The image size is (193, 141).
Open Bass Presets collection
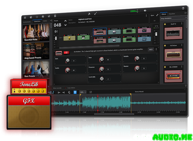point(36,69)
